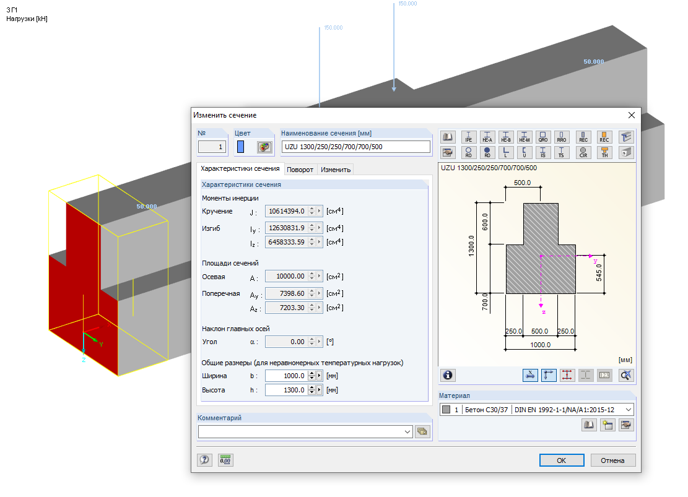Select the IPE rolled section type
This screenshot has width=688, height=497.
pyautogui.click(x=469, y=137)
